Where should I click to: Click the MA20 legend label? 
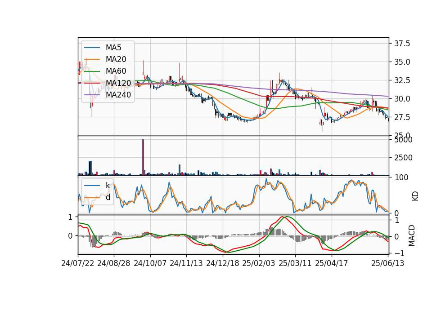pos(116,59)
